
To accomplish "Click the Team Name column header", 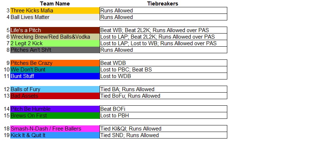I will [x=55, y=4].
